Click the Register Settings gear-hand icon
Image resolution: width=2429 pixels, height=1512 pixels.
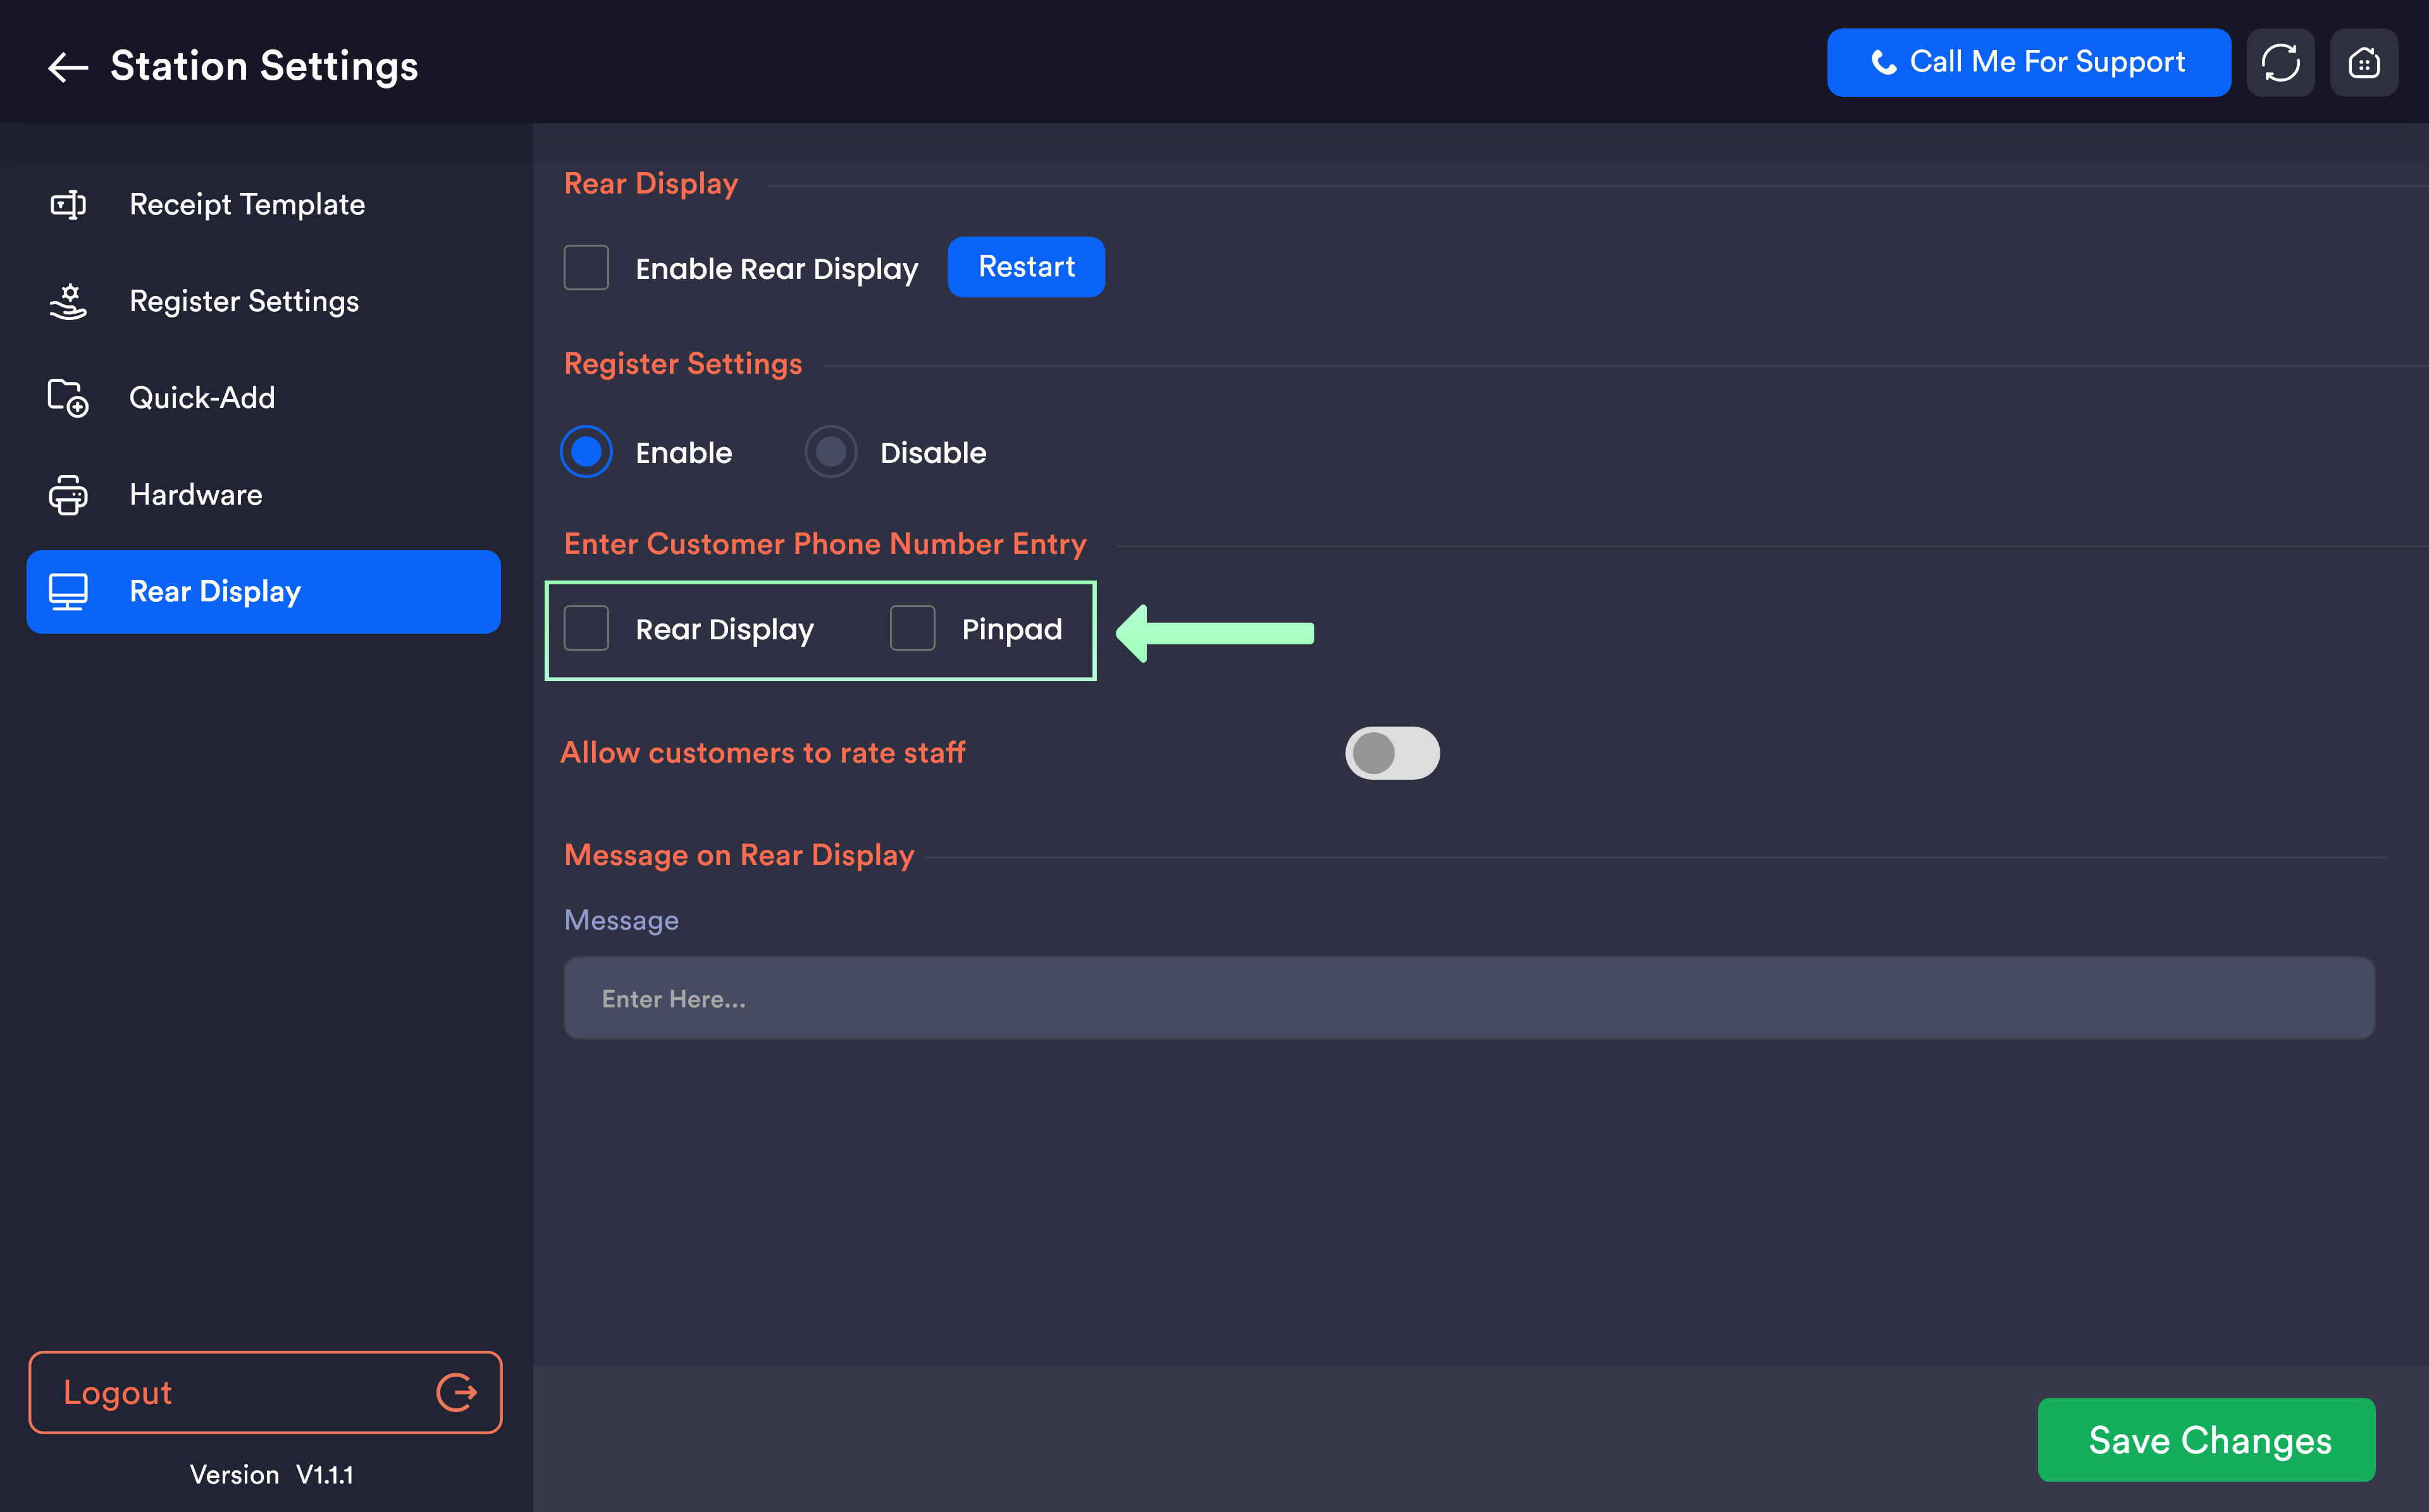pos(68,301)
